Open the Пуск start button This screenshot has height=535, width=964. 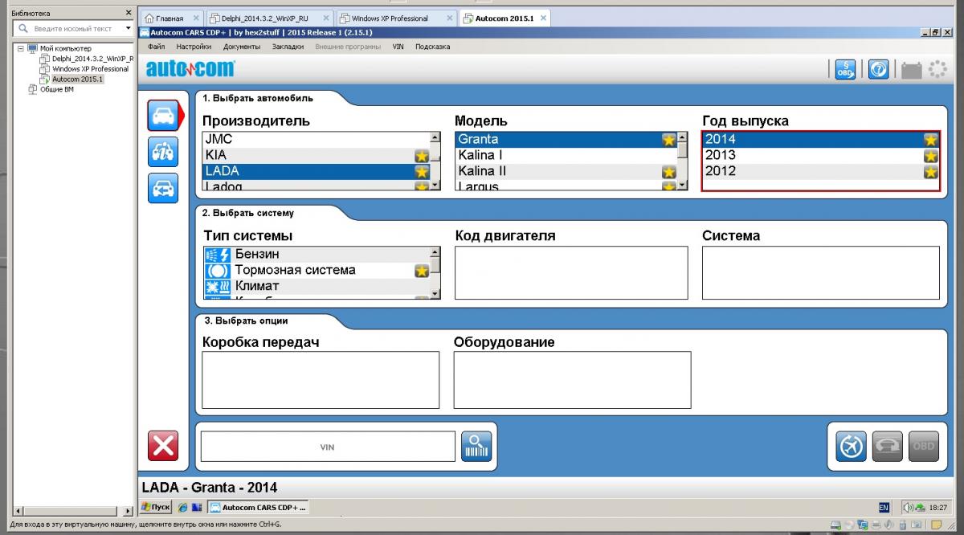click(156, 508)
